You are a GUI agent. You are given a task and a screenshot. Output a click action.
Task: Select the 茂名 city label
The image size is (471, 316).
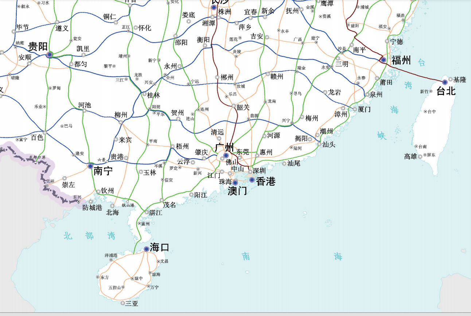pos(169,205)
